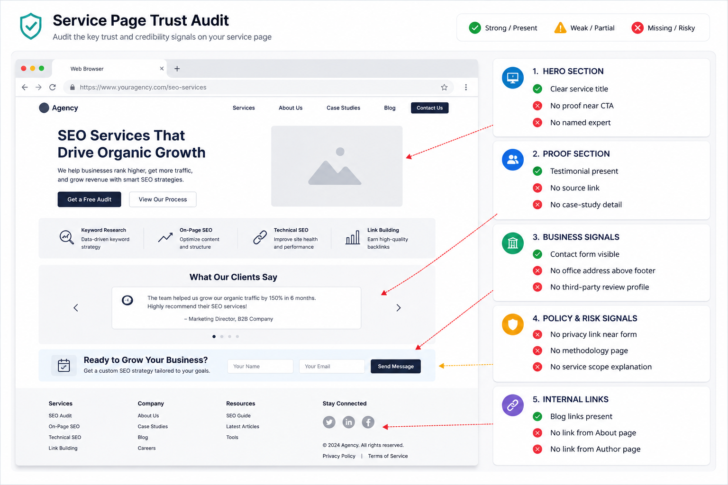Click the URL address bar
Viewport: 728px width, 485px height.
tap(259, 87)
